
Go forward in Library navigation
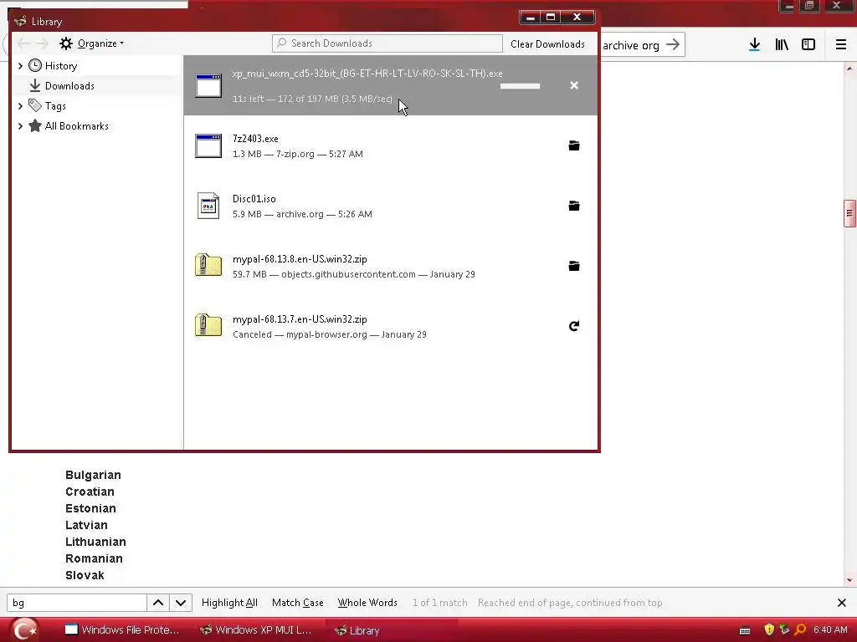pos(42,43)
